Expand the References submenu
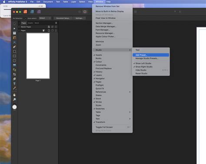 pyautogui.click(x=112, y=92)
